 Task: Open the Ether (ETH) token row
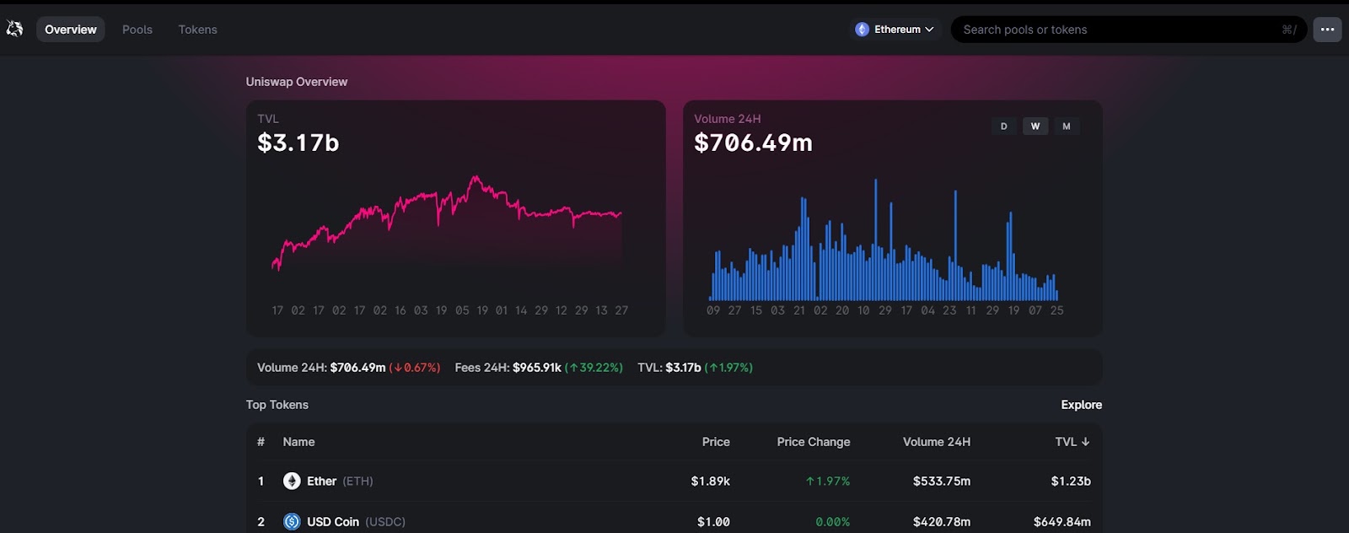(x=674, y=481)
